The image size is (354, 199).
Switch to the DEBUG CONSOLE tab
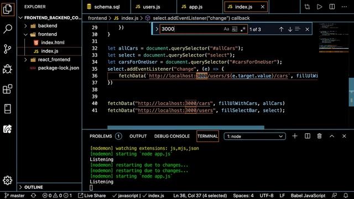[x=172, y=137]
